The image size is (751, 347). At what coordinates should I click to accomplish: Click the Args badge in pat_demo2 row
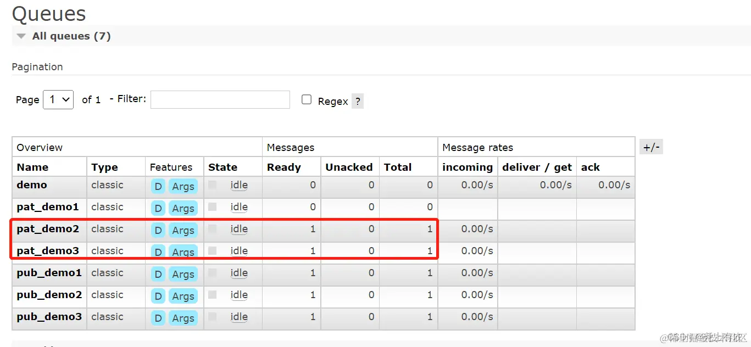(183, 231)
